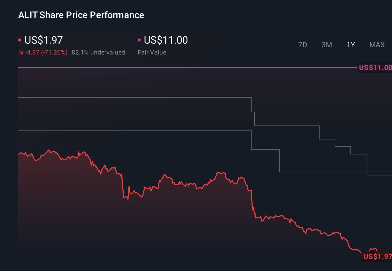The width and height of the screenshot is (392, 271).
Task: Click the 82.1% undervalued label
Action: click(x=98, y=52)
